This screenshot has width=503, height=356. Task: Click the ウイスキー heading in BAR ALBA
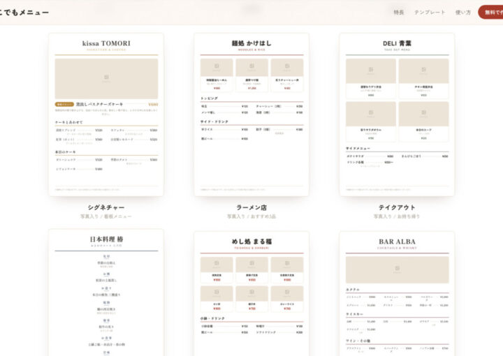354,314
